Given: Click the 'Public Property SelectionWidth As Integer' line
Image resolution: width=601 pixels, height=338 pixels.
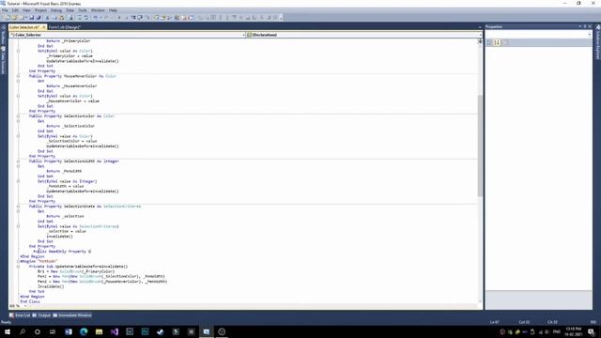Looking at the screenshot, I should 73,161.
